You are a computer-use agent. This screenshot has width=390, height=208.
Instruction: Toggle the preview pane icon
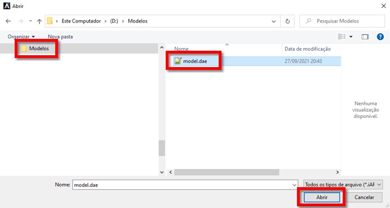coord(365,37)
